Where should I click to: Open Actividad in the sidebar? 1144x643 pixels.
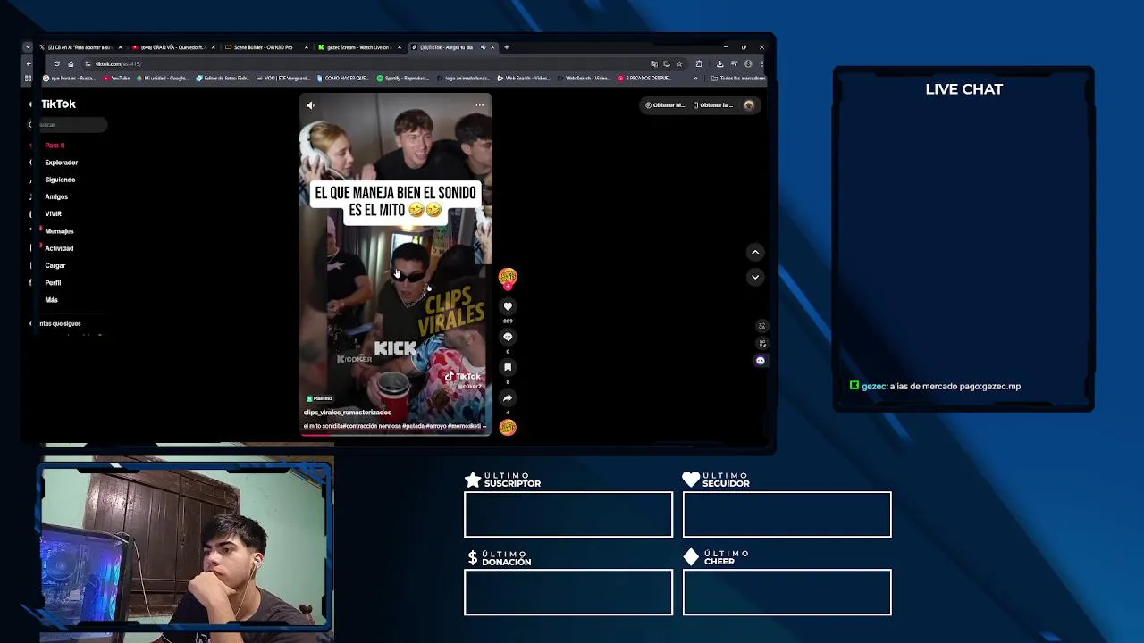pos(59,248)
